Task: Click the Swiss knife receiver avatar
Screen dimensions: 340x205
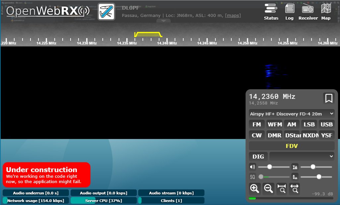Action: click(x=106, y=12)
